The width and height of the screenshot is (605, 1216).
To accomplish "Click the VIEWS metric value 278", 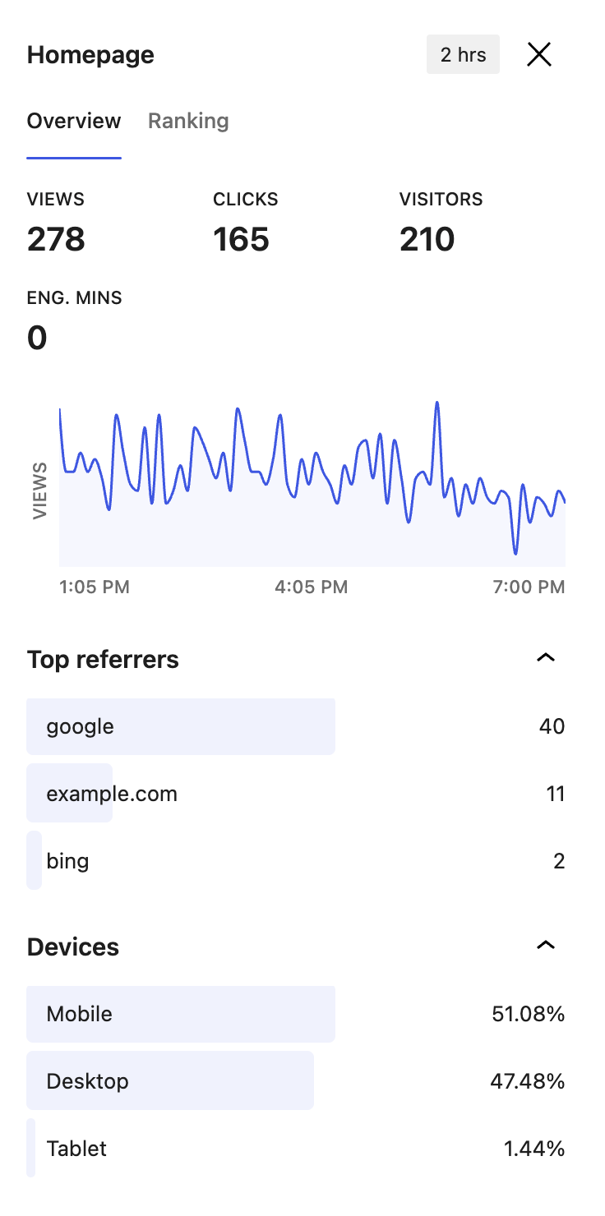I will tap(56, 240).
